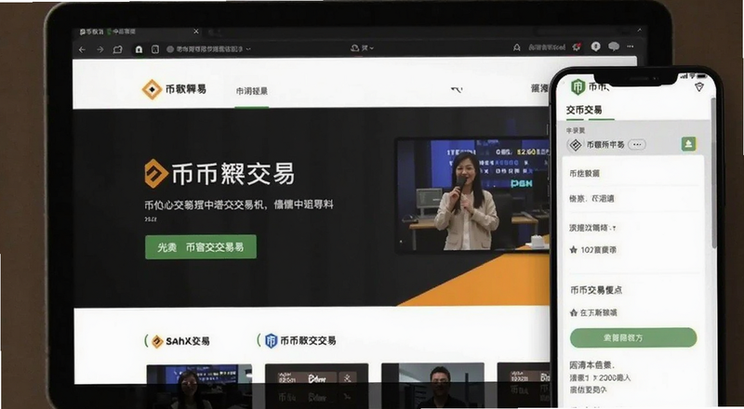Image resolution: width=744 pixels, height=409 pixels.
Task: Click the profile icon on the browser toolbar's right side
Action: click(517, 47)
